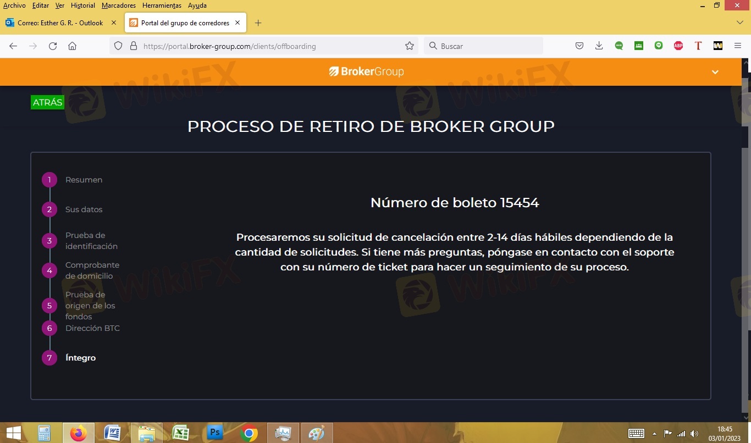This screenshot has width=751, height=443.
Task: Select step 7 Íntegro
Action: [x=69, y=358]
